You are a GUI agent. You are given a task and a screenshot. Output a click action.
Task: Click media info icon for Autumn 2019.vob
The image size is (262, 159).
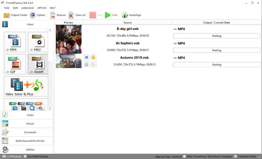pos(87,57)
